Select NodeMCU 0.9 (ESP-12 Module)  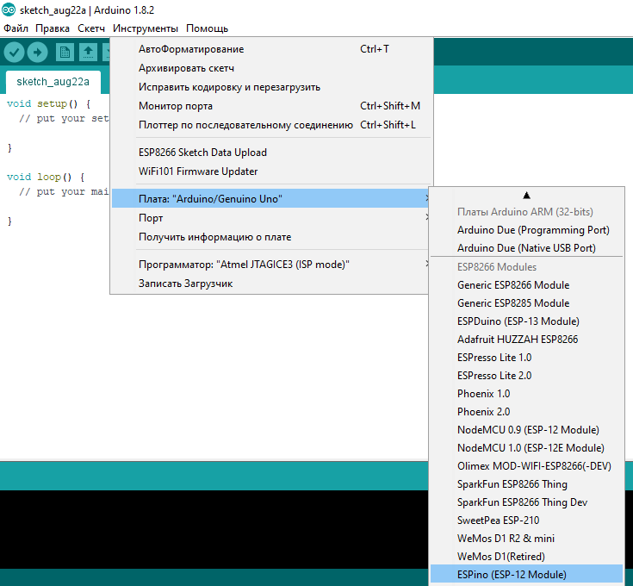point(527,430)
